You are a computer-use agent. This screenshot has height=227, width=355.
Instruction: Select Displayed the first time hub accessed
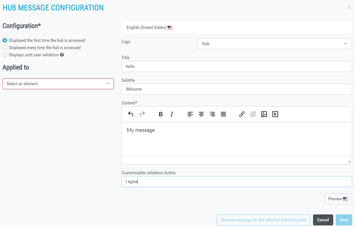pyautogui.click(x=5, y=40)
